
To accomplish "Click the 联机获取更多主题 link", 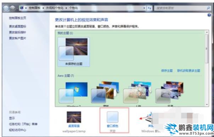I will (188, 71).
